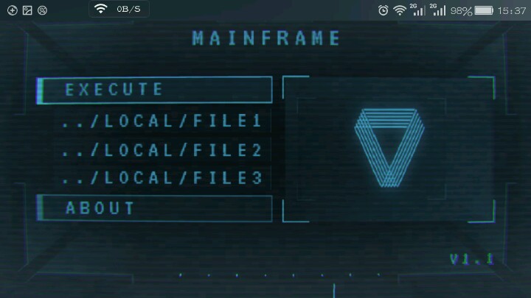531x298 pixels.
Task: Open ../LOCAL/FILE1 entry
Action: pos(162,121)
